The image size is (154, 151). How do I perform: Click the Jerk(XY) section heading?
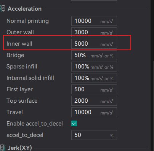point(20,148)
